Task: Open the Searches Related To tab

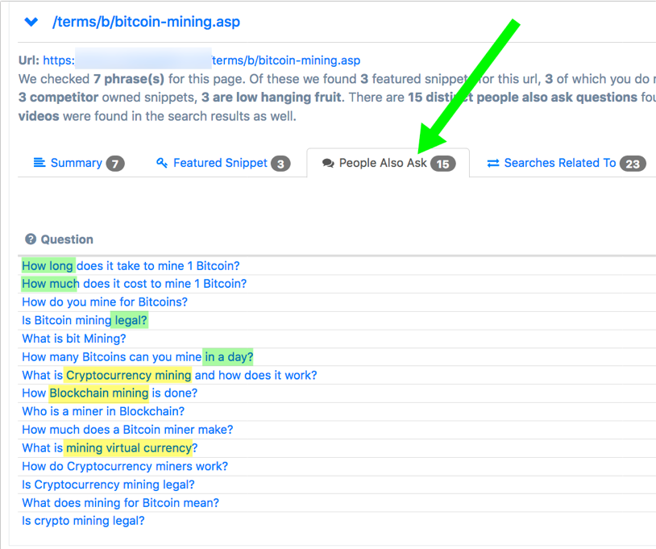Action: click(x=559, y=164)
